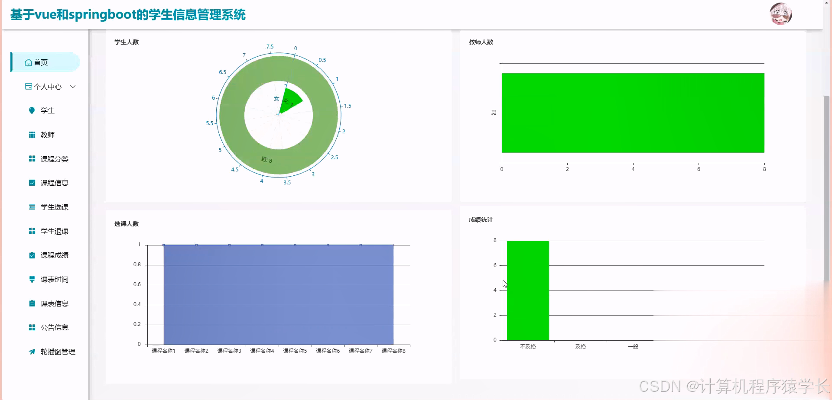Click the 一般 axis label
Viewport: 832px width, 400px height.
tap(633, 346)
